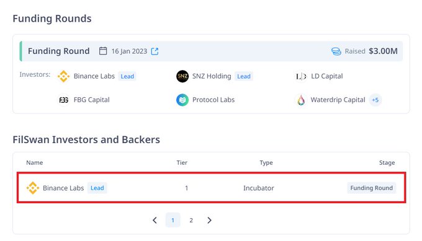Click the tier value 1 in Binance Labs row
Viewport: 422px width, 241px height.
[x=187, y=188]
